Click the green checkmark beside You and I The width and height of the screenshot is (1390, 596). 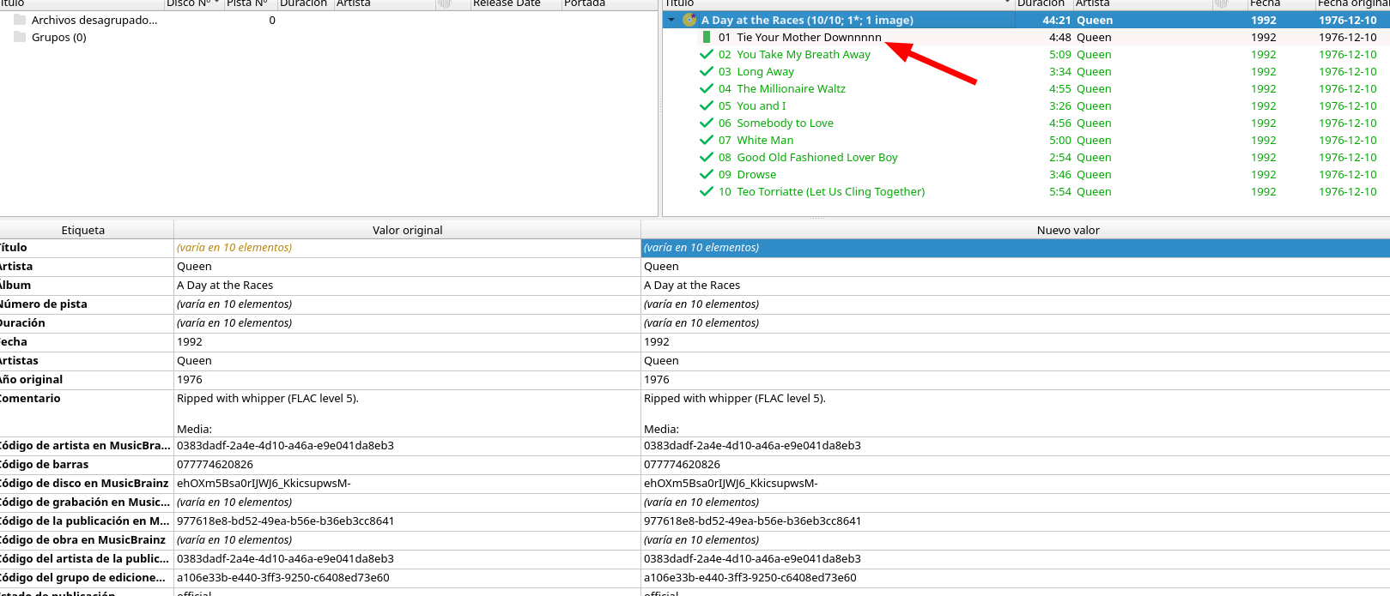tap(707, 105)
